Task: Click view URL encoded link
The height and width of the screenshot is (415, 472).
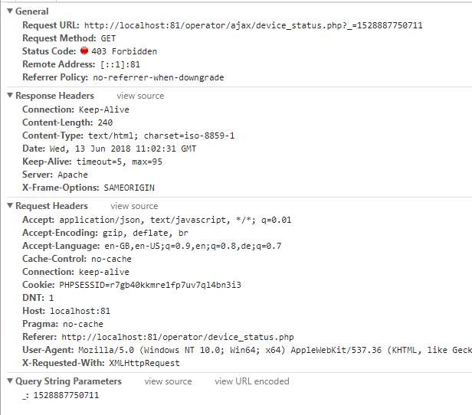Action: (251, 381)
